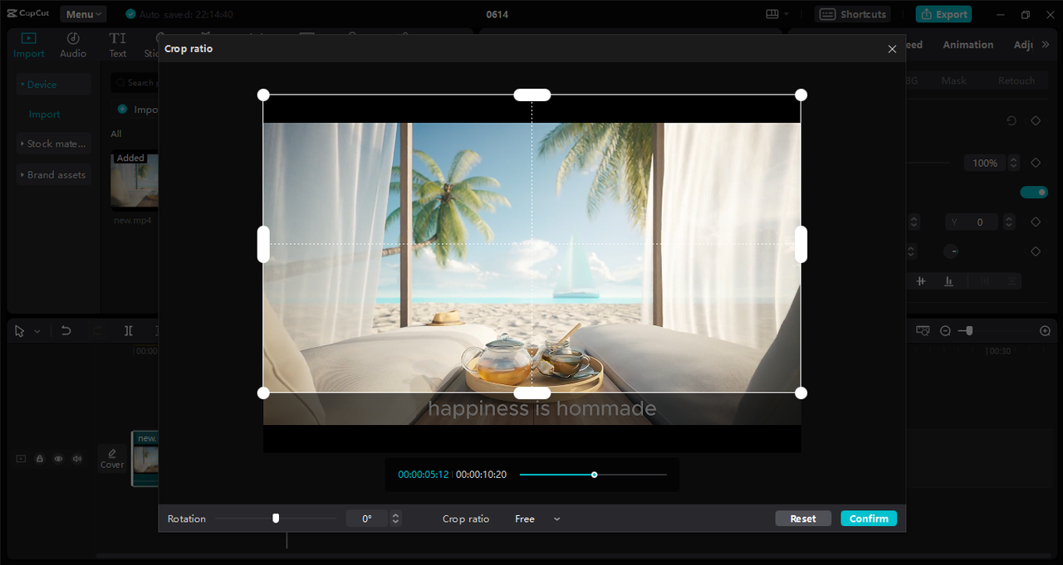Expand the selection tool dropdown arrow

point(36,330)
